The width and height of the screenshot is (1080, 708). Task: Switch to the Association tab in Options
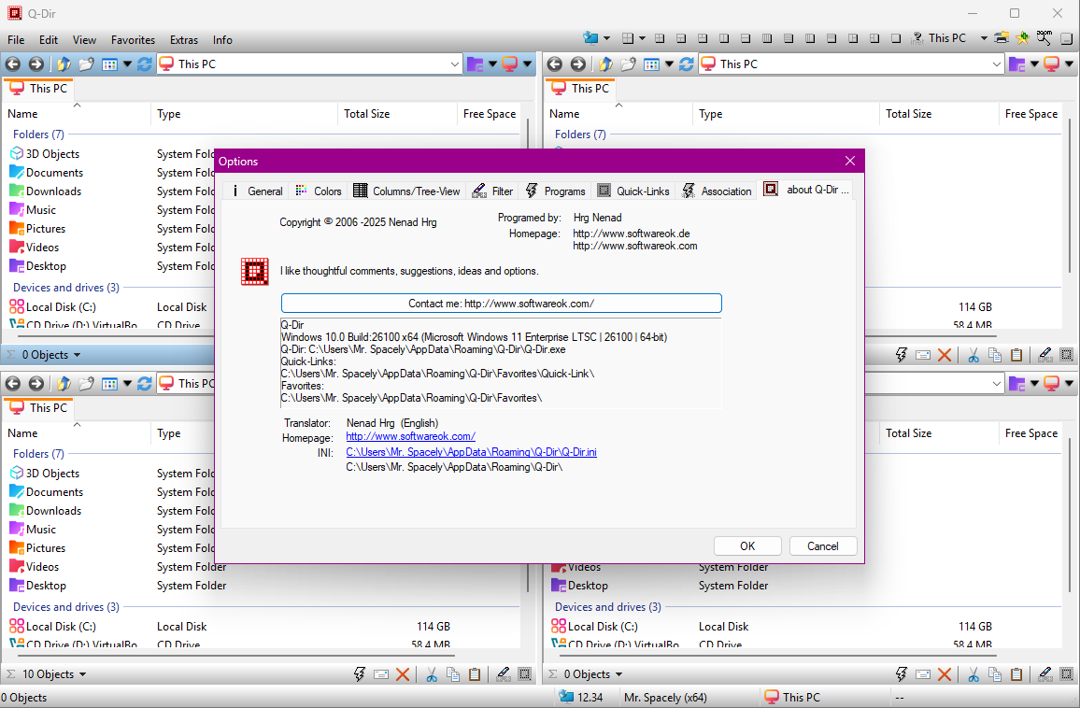(717, 191)
